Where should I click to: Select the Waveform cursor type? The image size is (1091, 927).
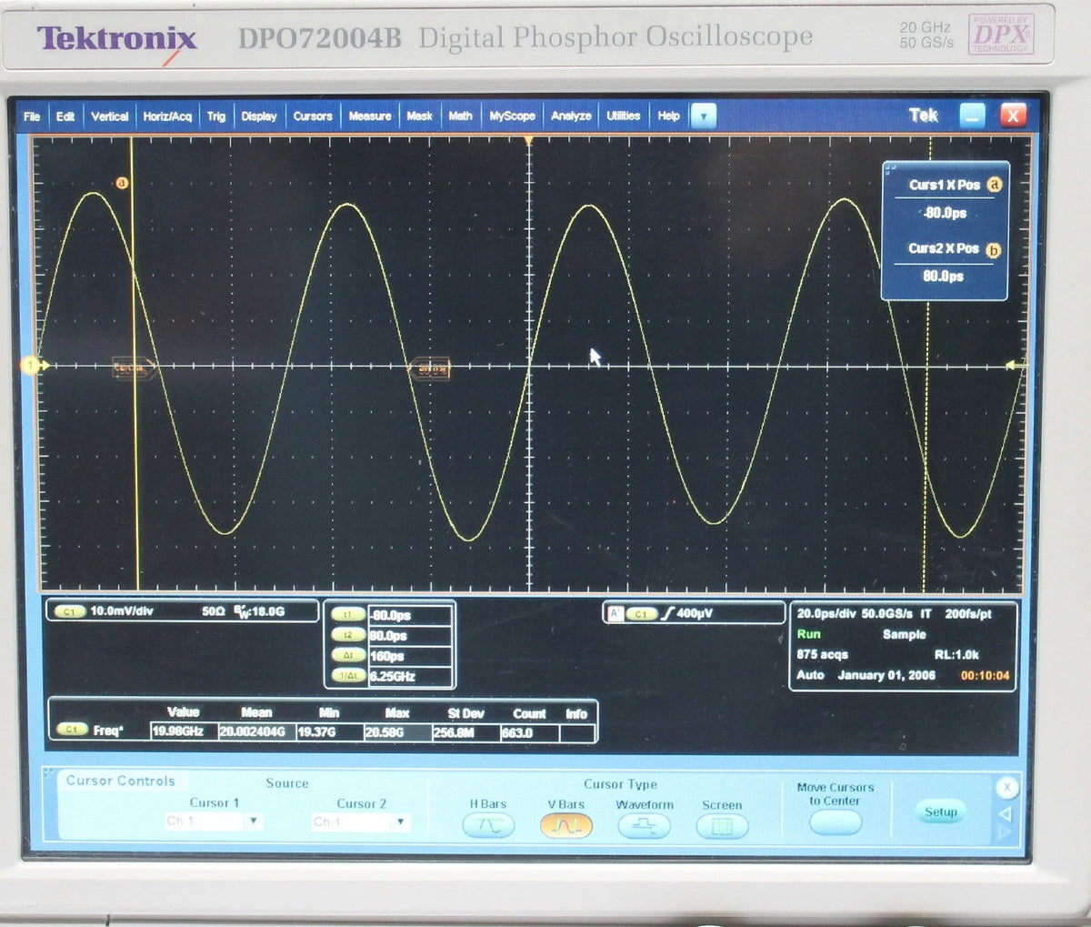click(x=644, y=827)
